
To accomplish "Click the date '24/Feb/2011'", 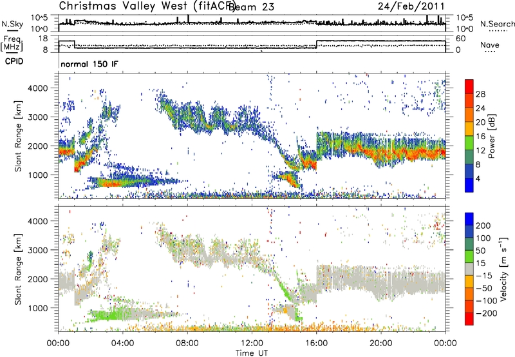I will pos(411,6).
